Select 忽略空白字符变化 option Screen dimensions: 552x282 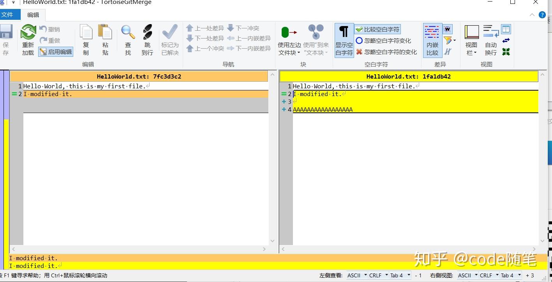click(383, 40)
